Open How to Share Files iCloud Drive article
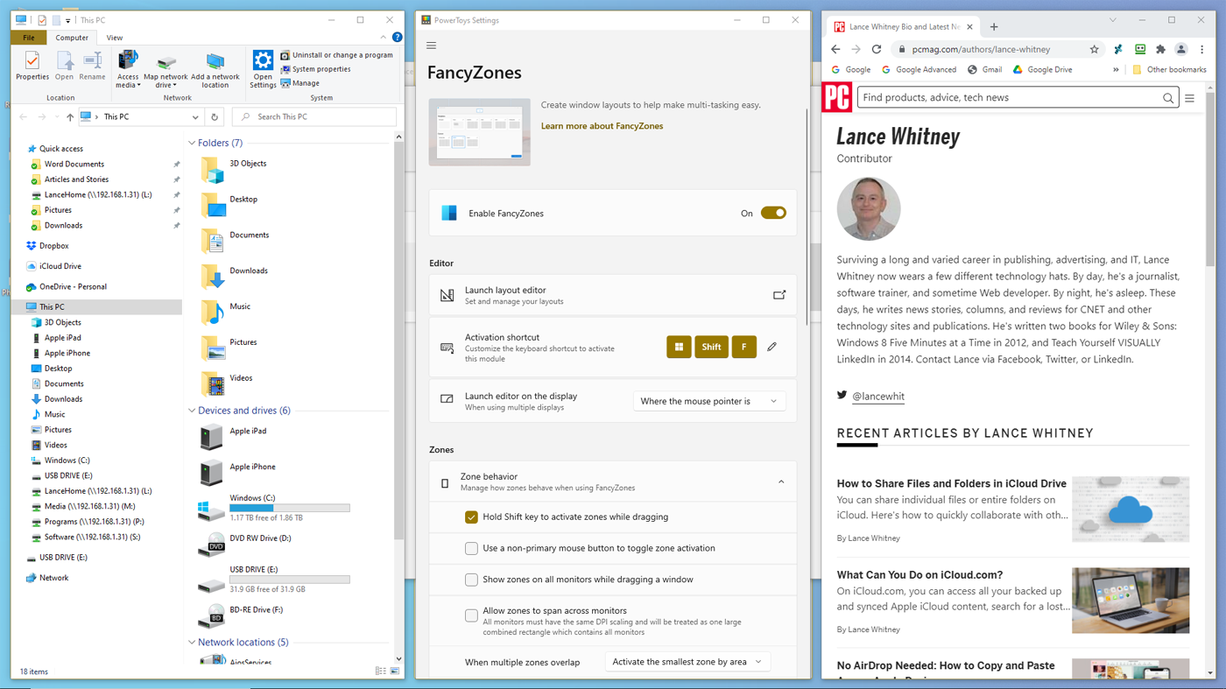 (951, 483)
